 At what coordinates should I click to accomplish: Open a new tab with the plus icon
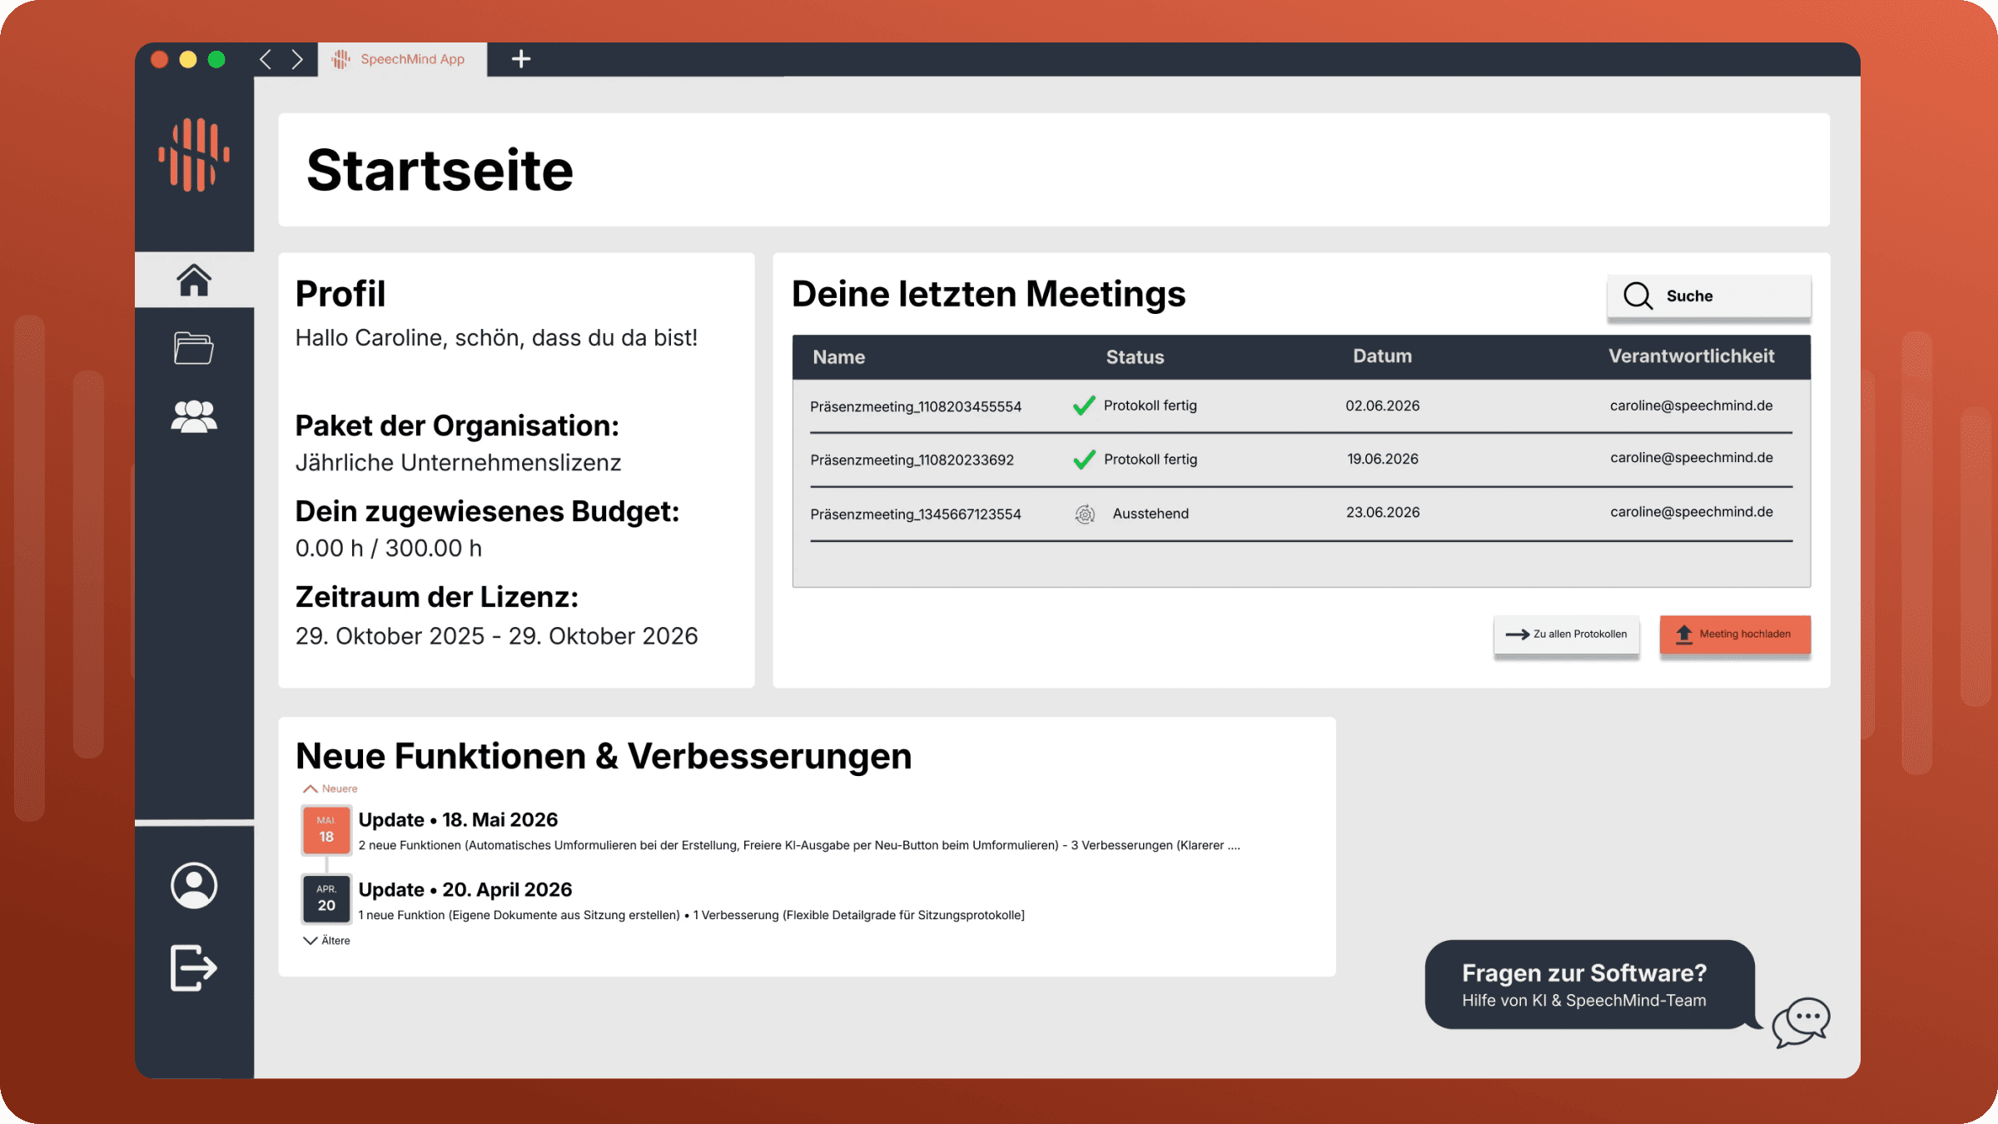(521, 59)
